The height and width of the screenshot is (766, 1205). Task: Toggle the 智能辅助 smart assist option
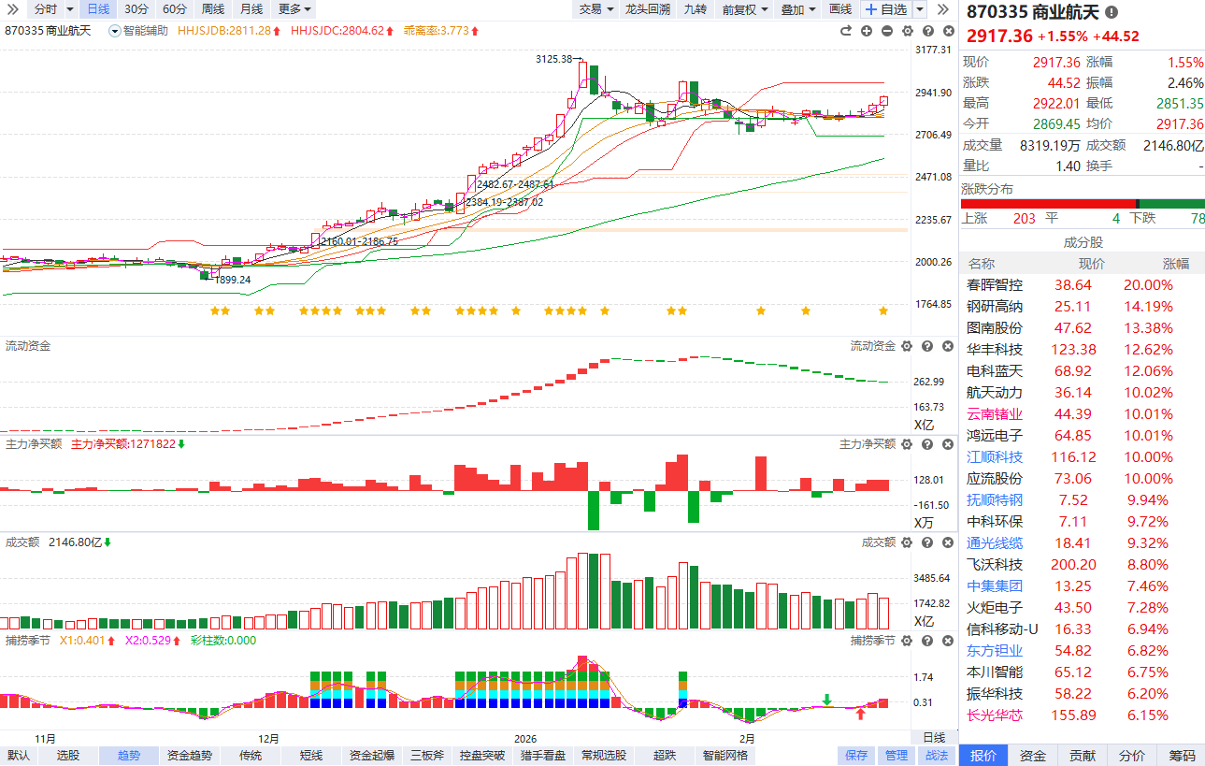click(139, 31)
